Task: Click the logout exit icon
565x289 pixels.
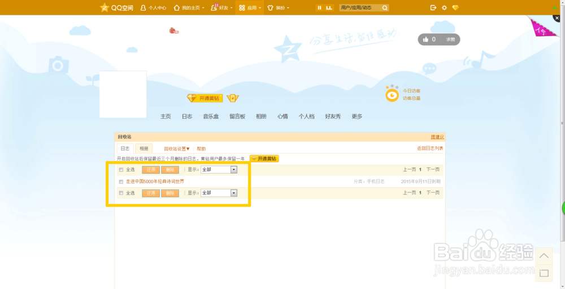Action: tap(433, 7)
